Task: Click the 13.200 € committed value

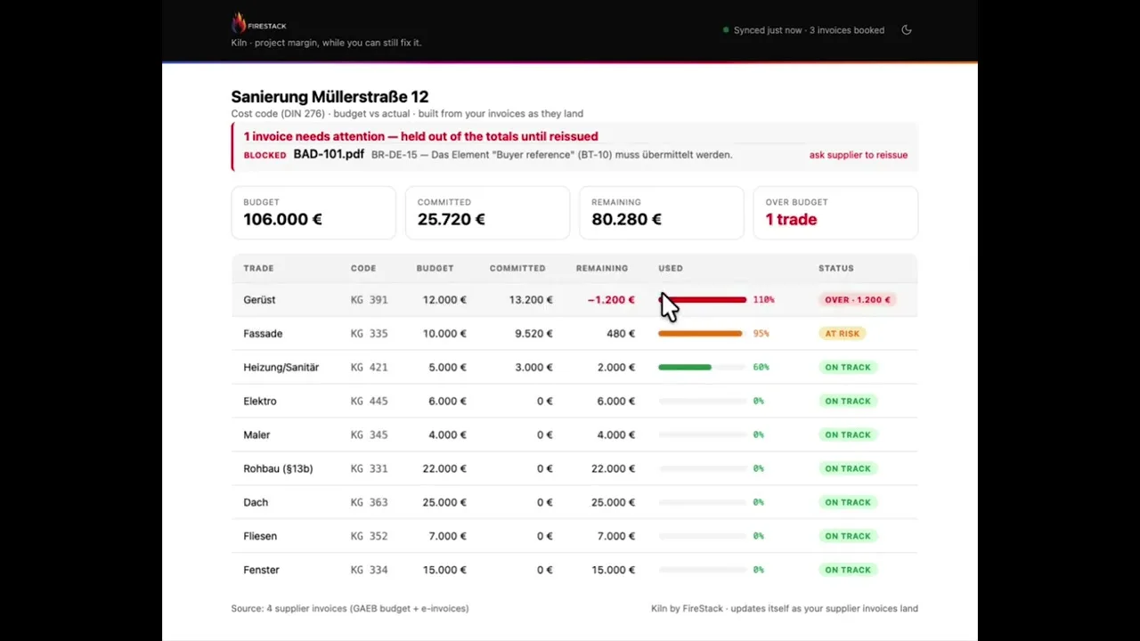Action: point(531,300)
